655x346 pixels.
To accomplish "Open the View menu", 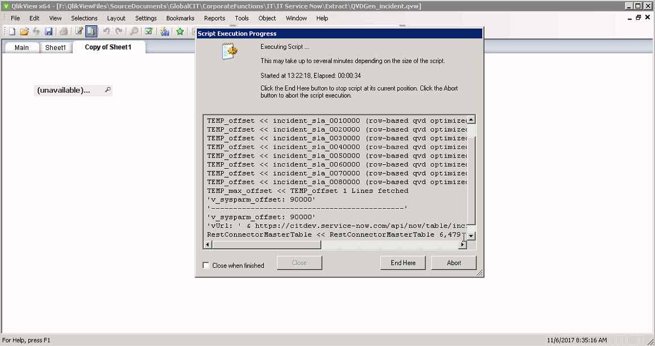I will click(x=55, y=18).
